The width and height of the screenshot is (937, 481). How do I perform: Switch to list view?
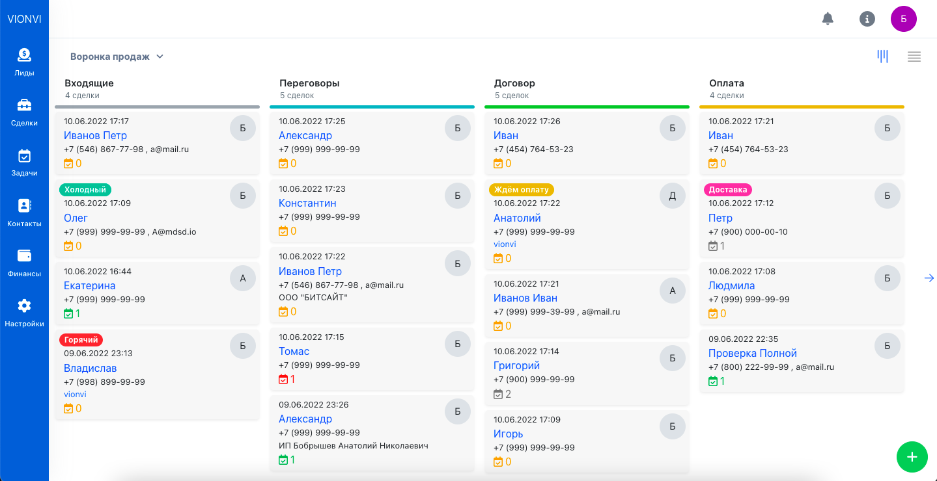(x=914, y=57)
